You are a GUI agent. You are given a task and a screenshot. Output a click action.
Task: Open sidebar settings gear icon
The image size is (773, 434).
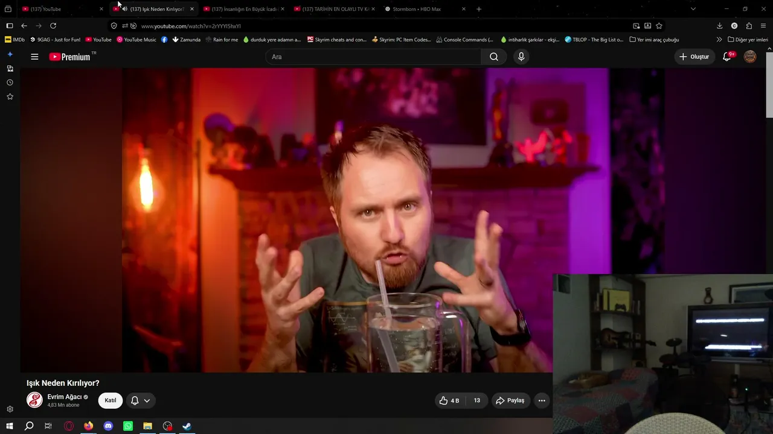coord(10,409)
